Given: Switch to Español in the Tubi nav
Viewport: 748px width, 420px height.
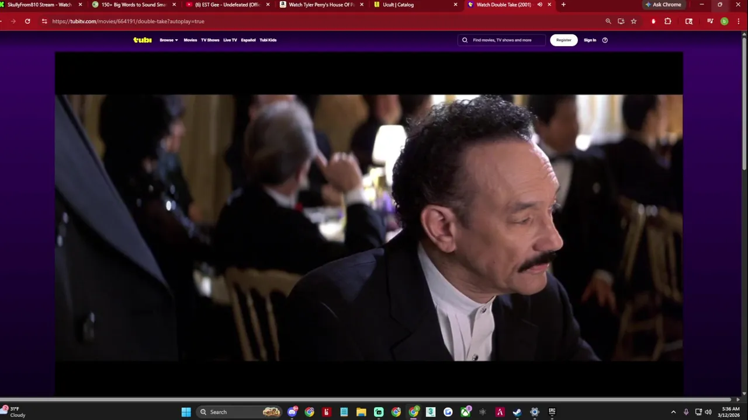Looking at the screenshot, I should point(248,40).
